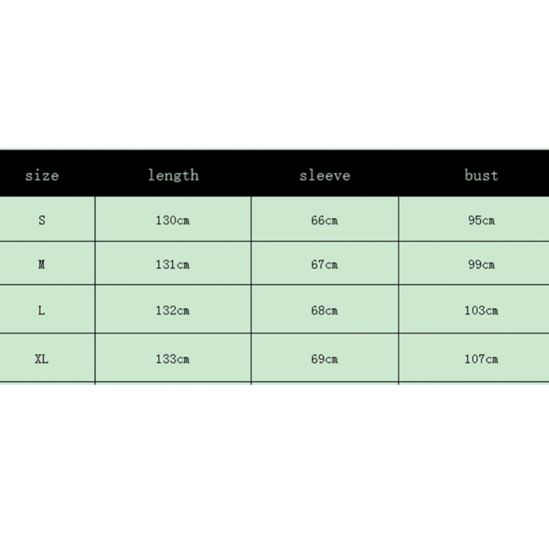Click the 'size' column header
549x548 pixels.
(42, 176)
